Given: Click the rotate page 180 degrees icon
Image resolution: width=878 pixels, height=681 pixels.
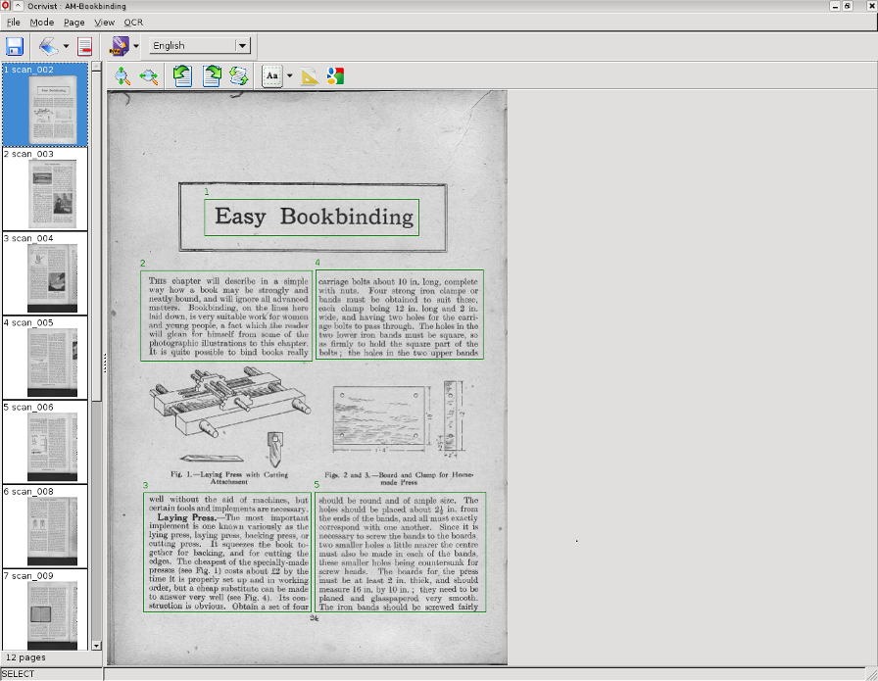Looking at the screenshot, I should [x=239, y=76].
